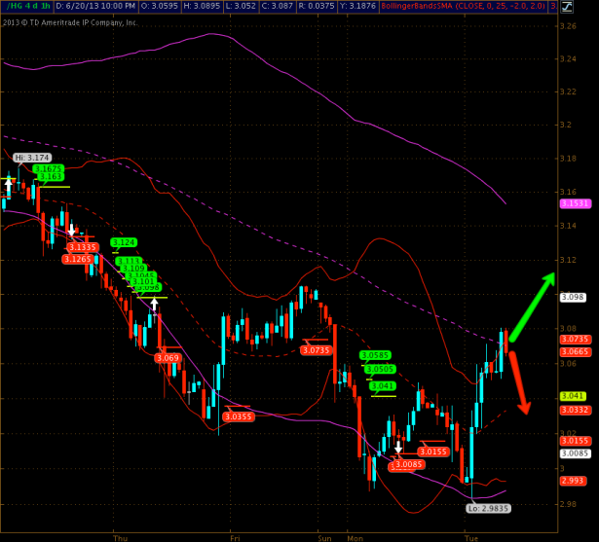The image size is (599, 542).
Task: Click the Fri date label on time axis
Action: (x=234, y=536)
